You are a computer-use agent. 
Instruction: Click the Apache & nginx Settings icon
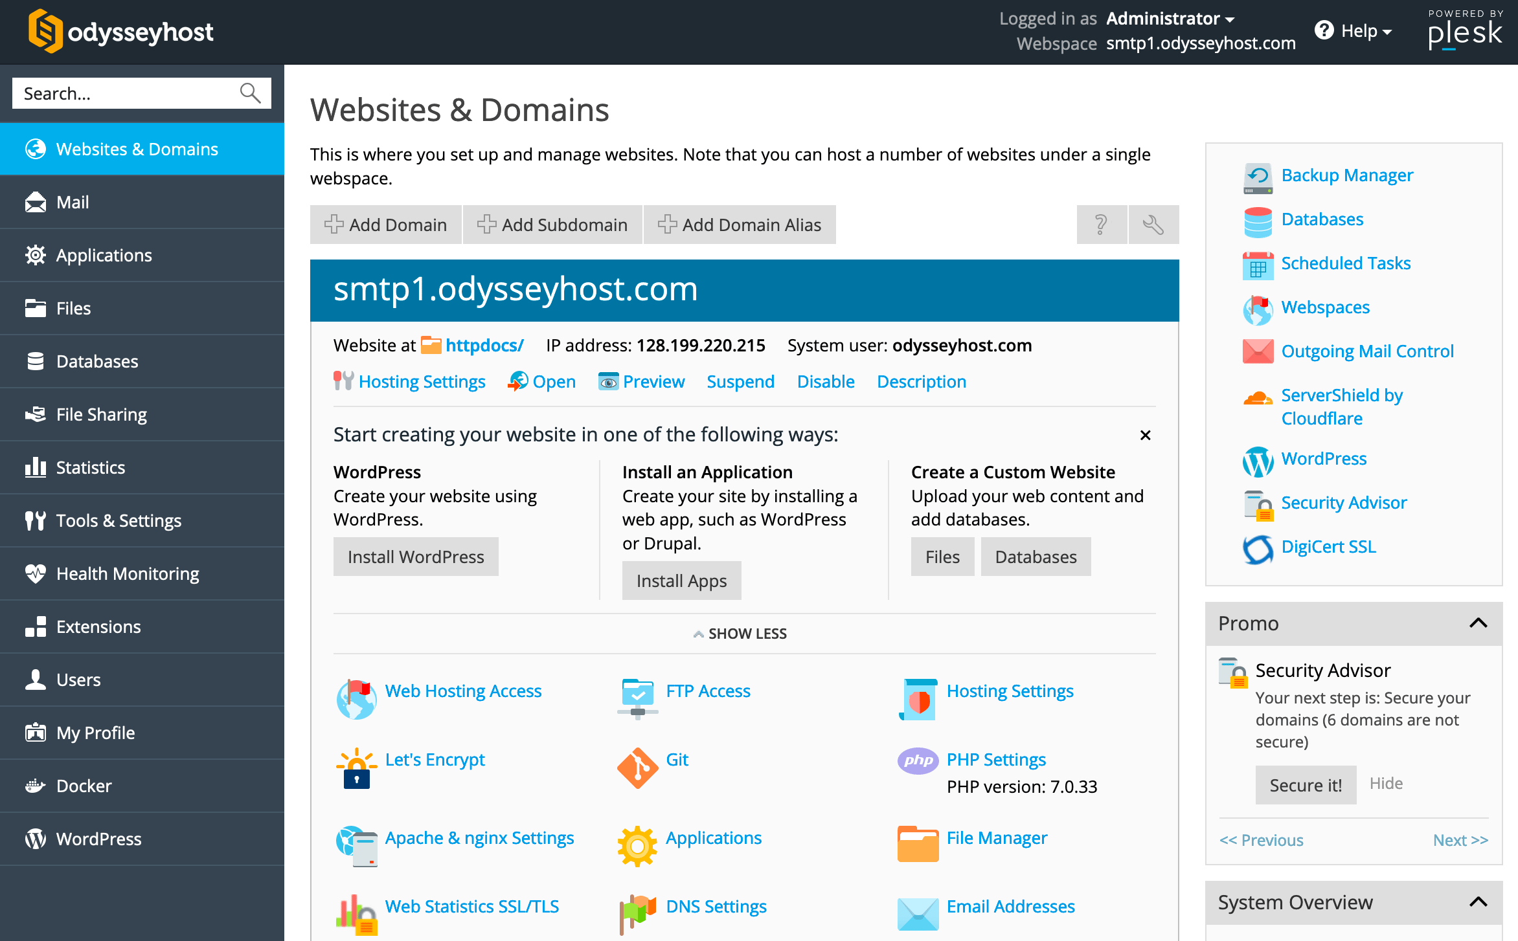pyautogui.click(x=357, y=846)
